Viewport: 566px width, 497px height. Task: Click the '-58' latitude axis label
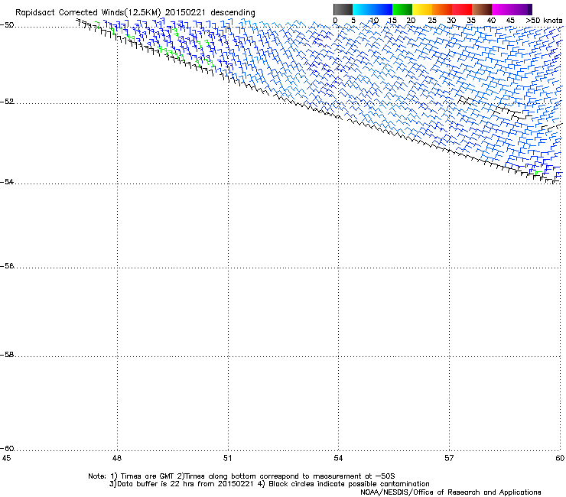coord(7,355)
